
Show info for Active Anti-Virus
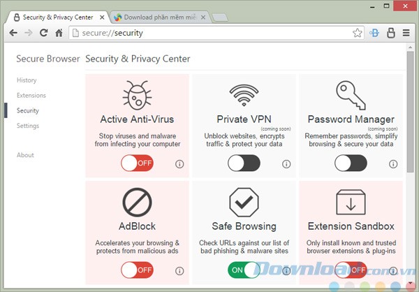click(179, 164)
